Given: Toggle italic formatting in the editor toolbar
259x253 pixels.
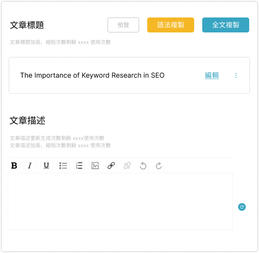Looking at the screenshot, I should (30, 166).
